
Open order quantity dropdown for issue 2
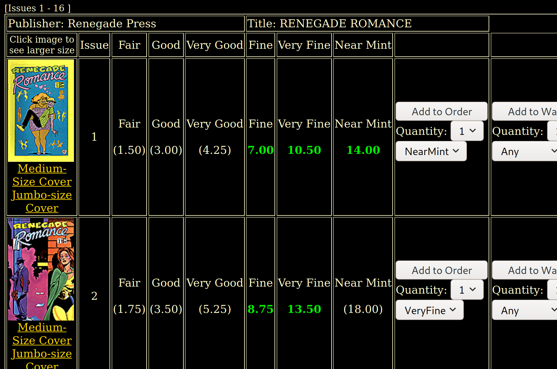pos(467,290)
